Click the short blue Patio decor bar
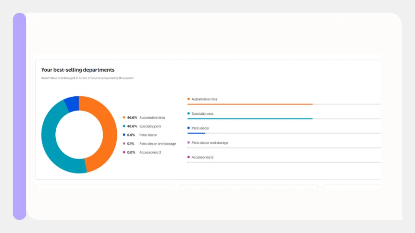The image size is (415, 233). [x=196, y=133]
